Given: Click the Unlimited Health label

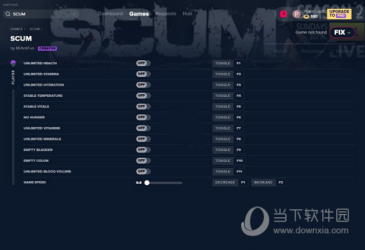Looking at the screenshot, I should [40, 64].
